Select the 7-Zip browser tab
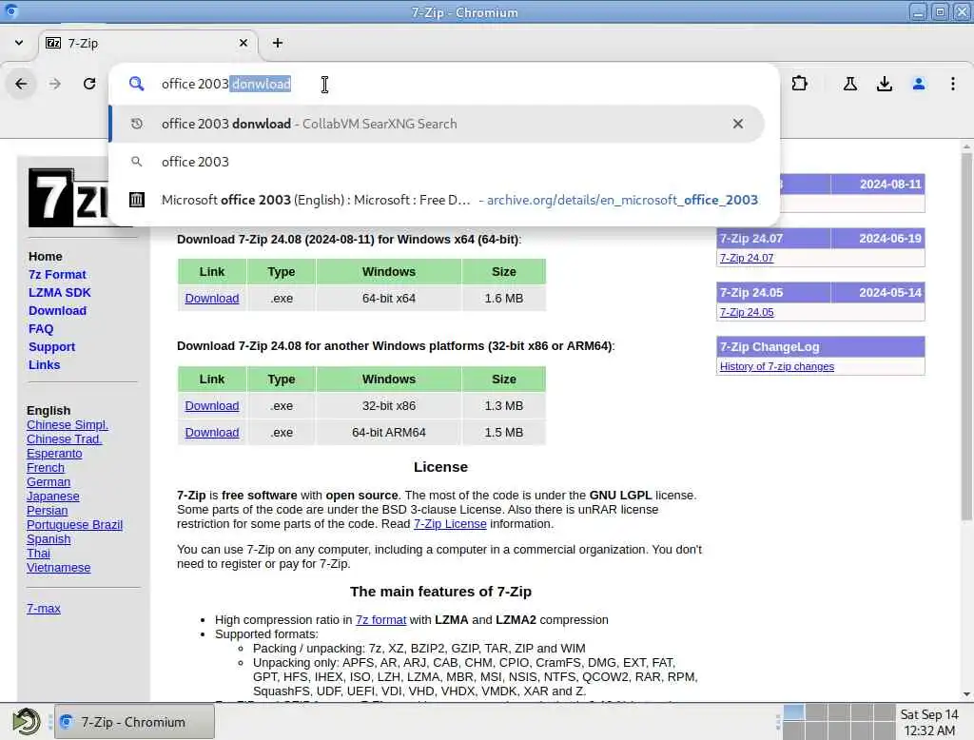The width and height of the screenshot is (974, 740). (147, 43)
